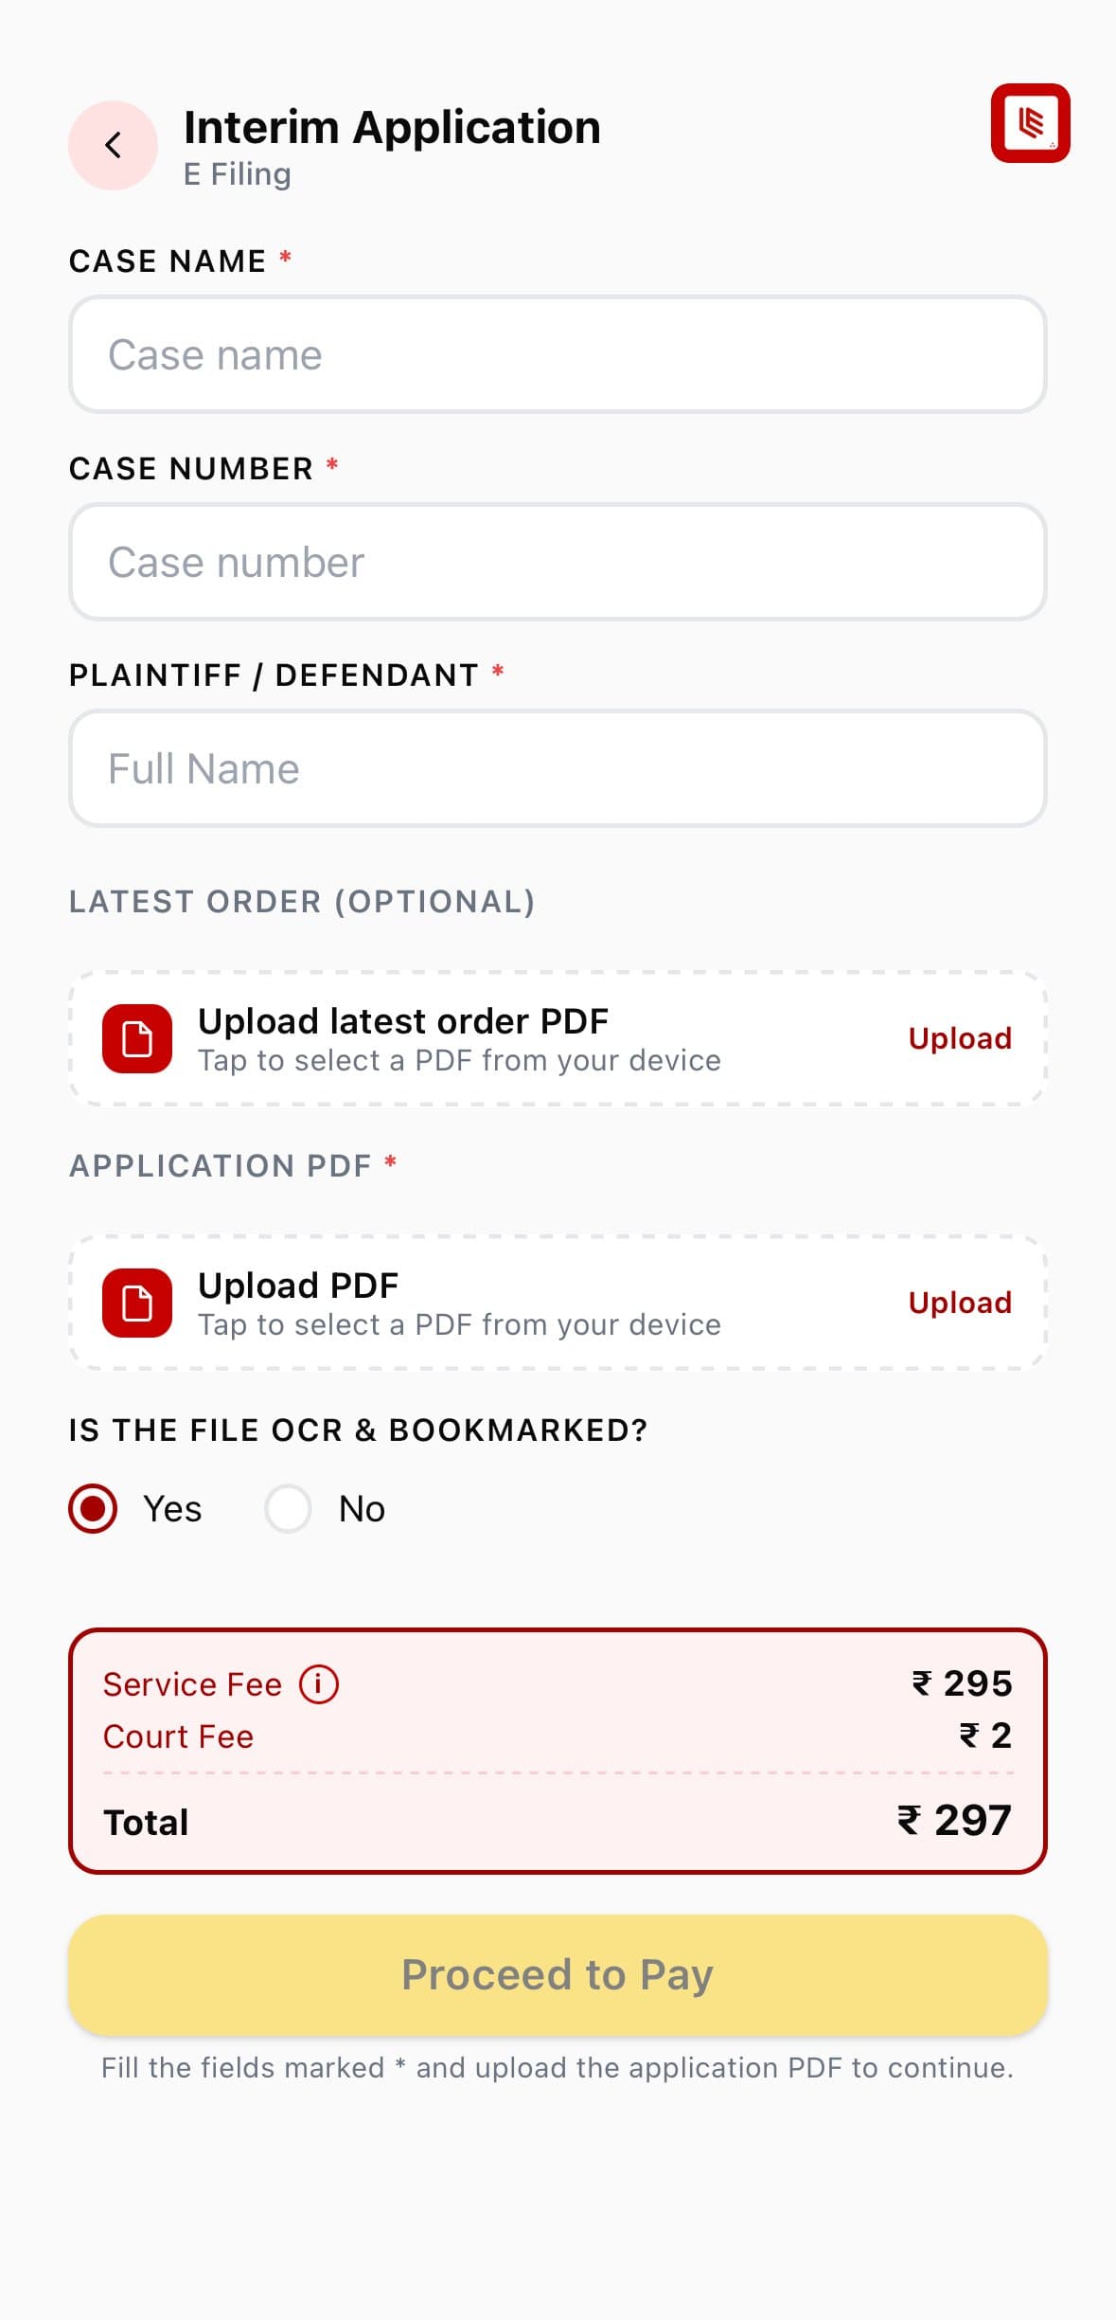Image resolution: width=1116 pixels, height=2320 pixels.
Task: Tap the Service Fee label
Action: [192, 1684]
